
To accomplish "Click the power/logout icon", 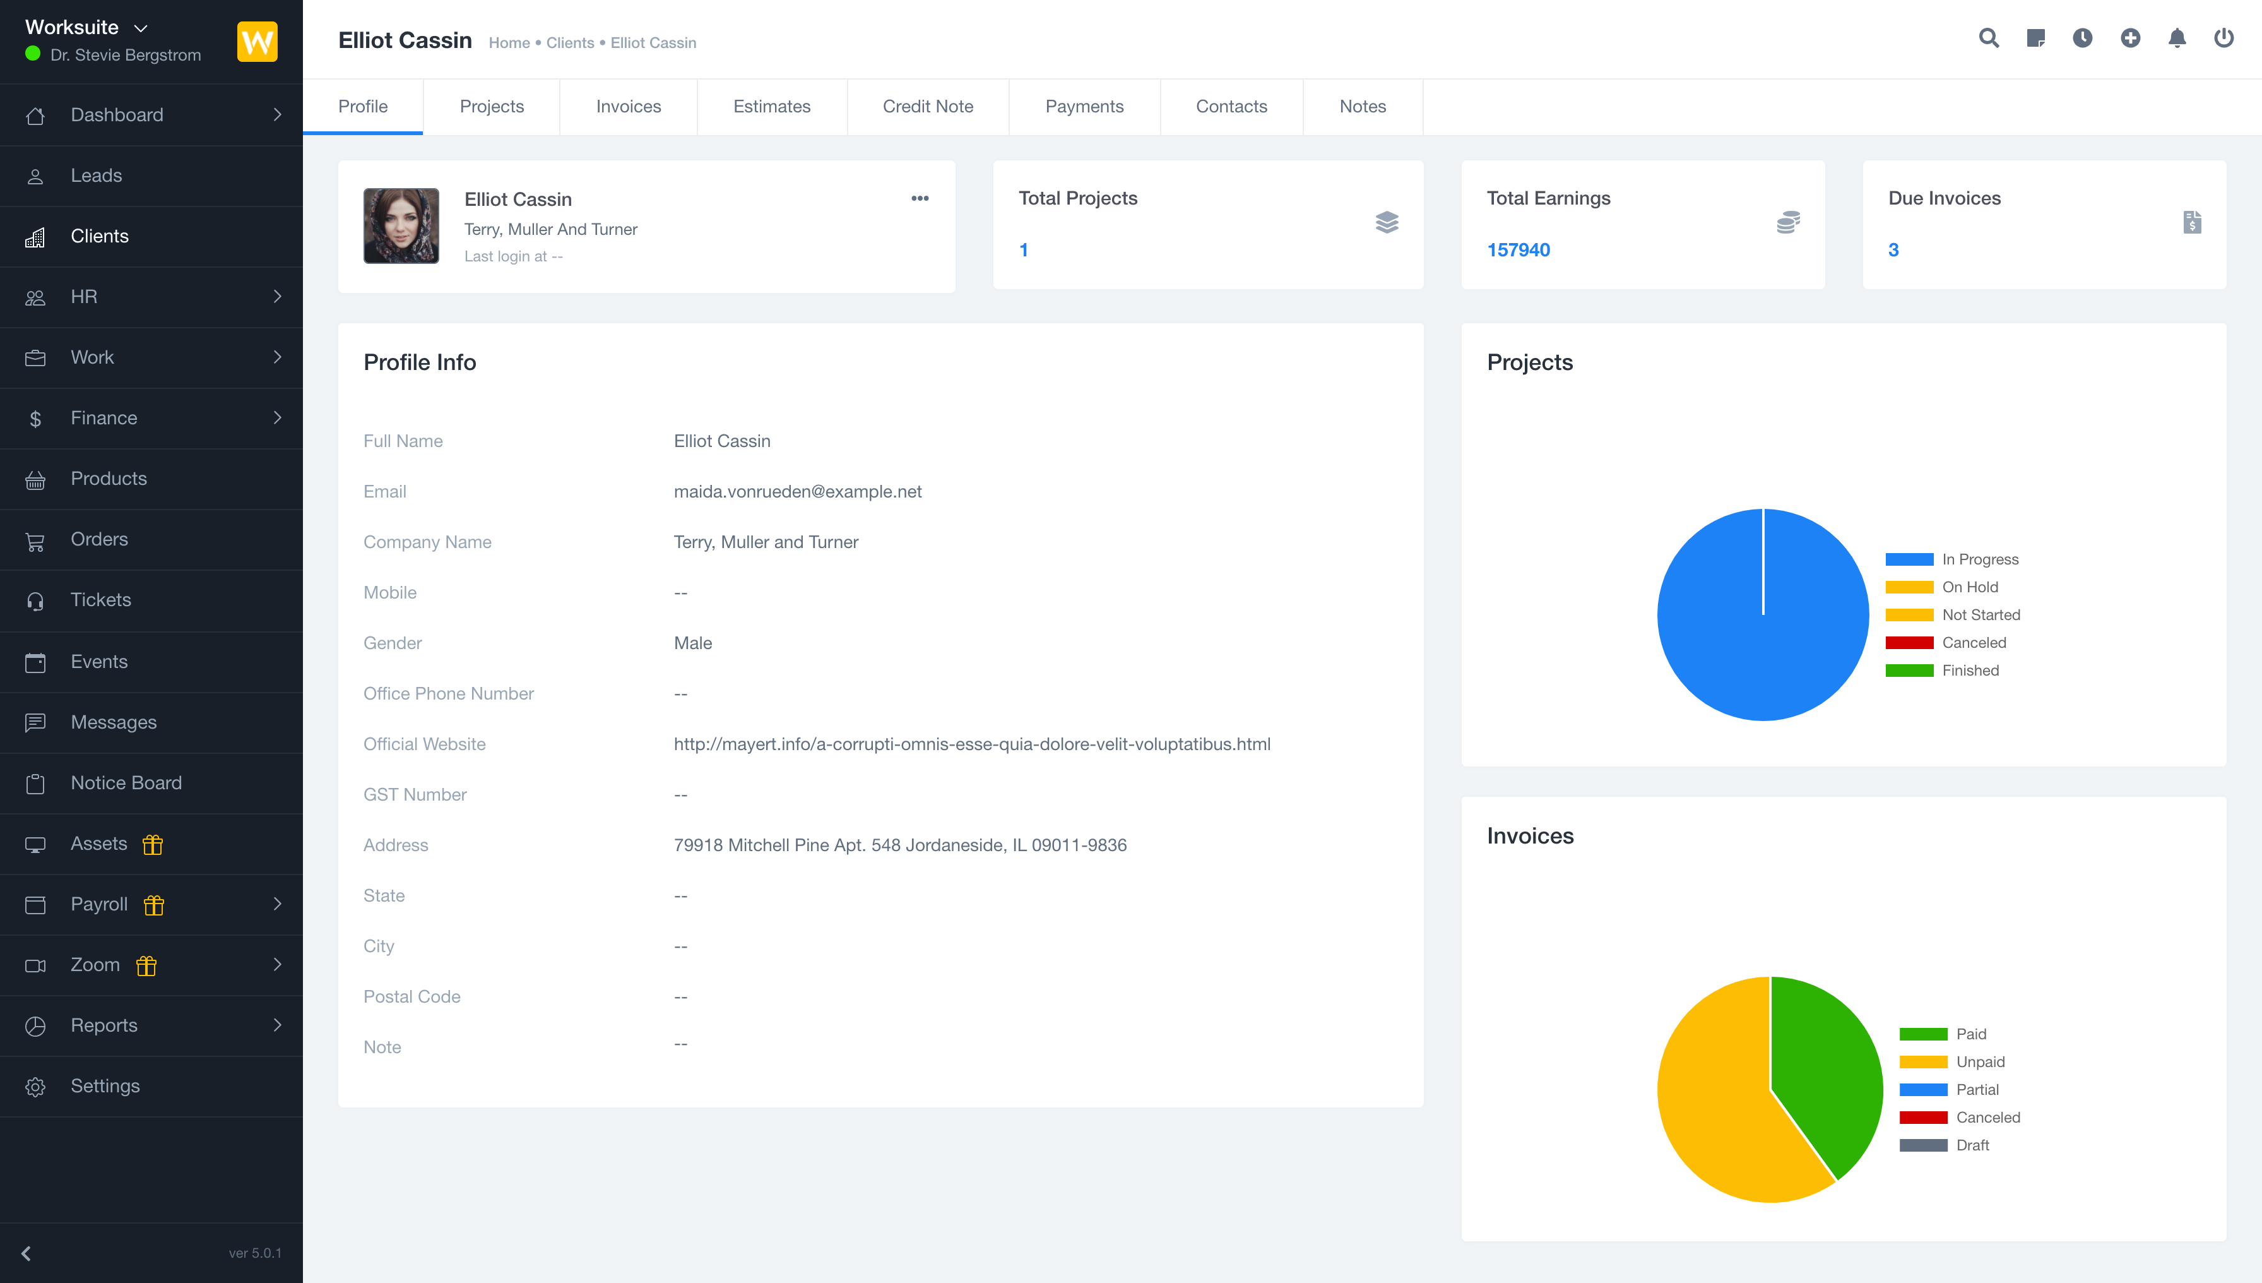I will [2224, 39].
